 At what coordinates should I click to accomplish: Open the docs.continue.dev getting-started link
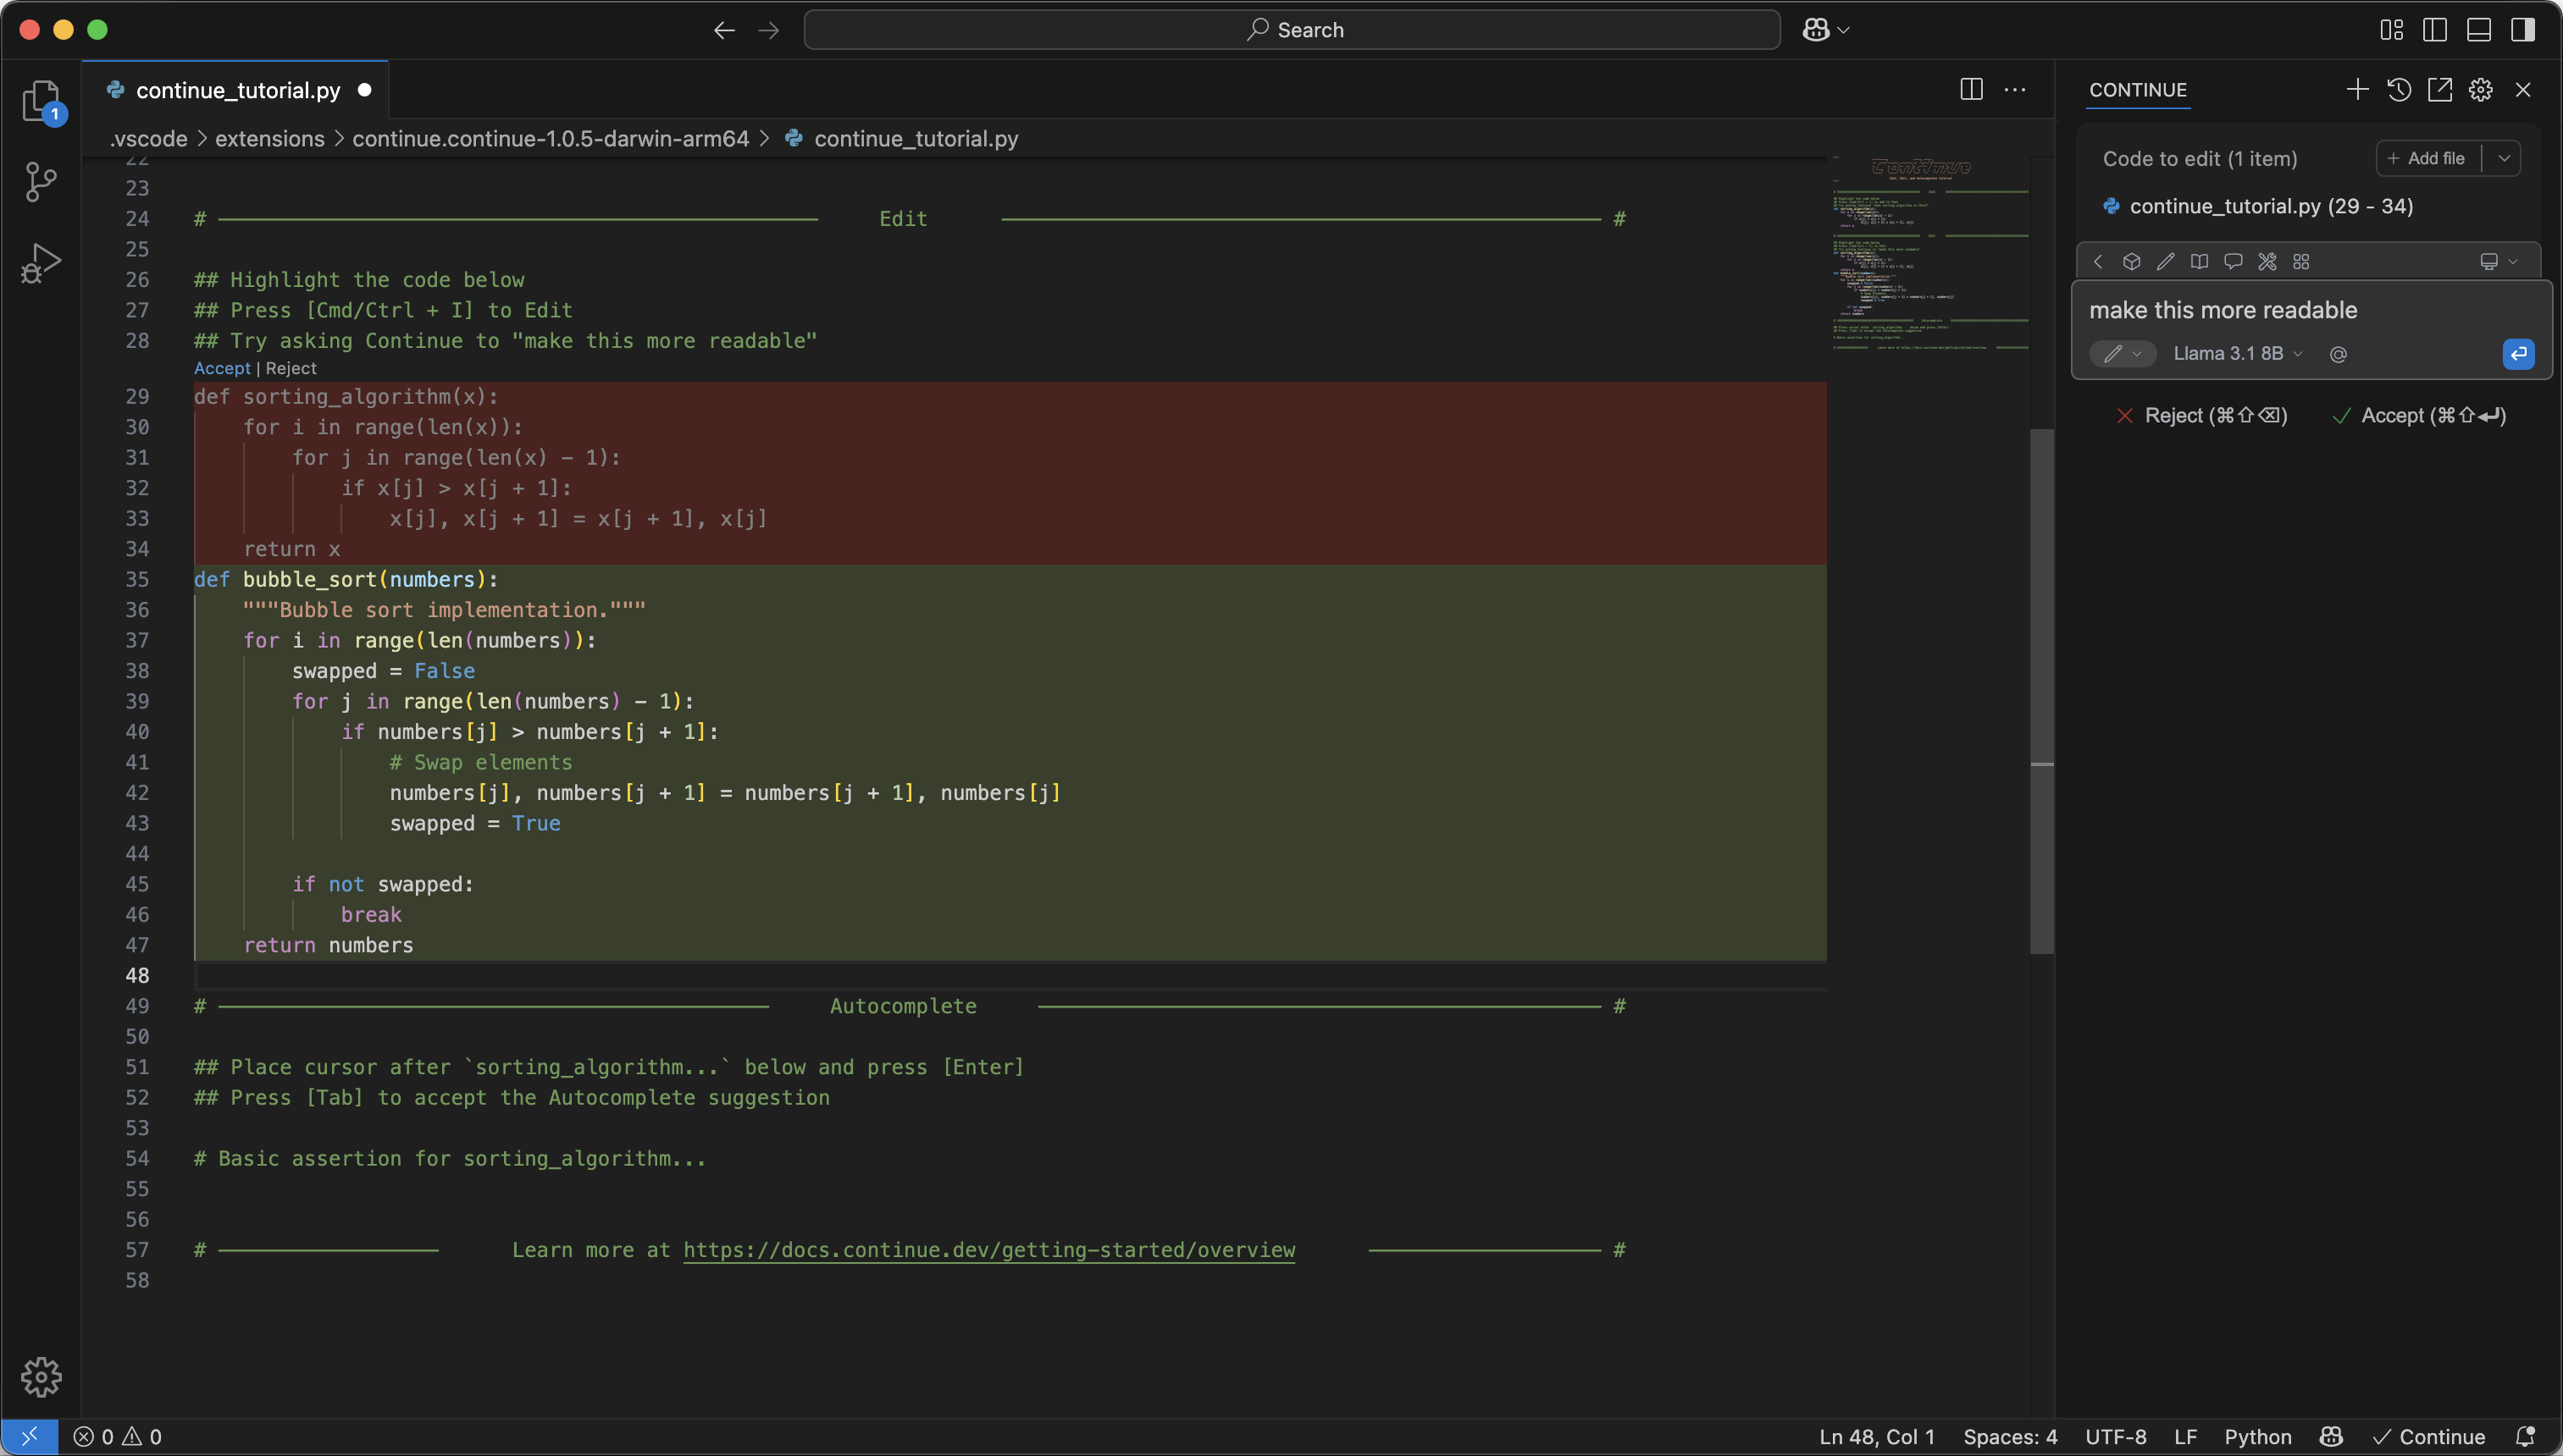[988, 1250]
